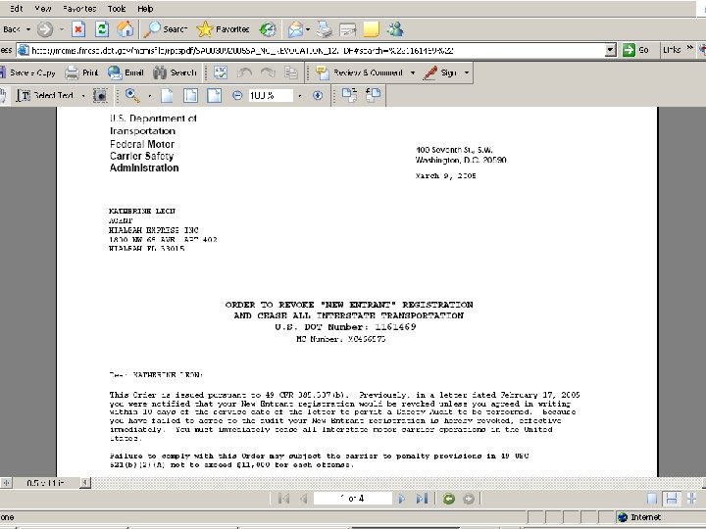Click the Adobe Undo arrow icon
Screen dimensions: 706x529
244,72
